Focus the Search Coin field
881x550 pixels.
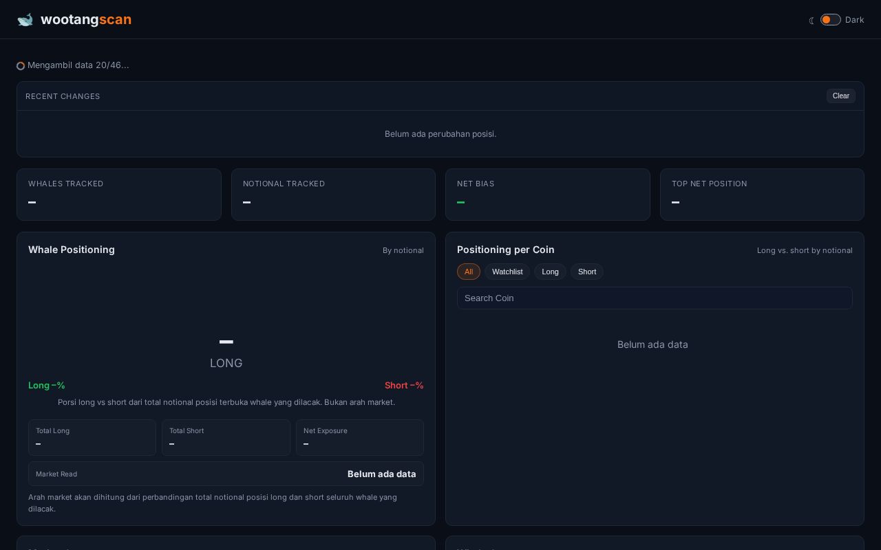[x=655, y=298]
